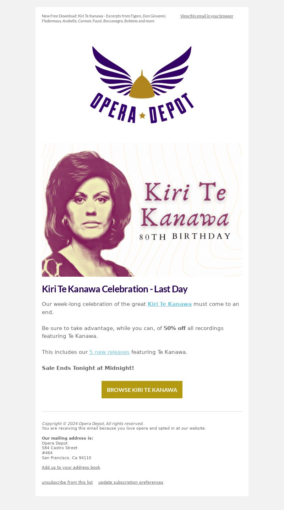Open the 'View this email in your browser' link
284x510 pixels.
(x=207, y=16)
